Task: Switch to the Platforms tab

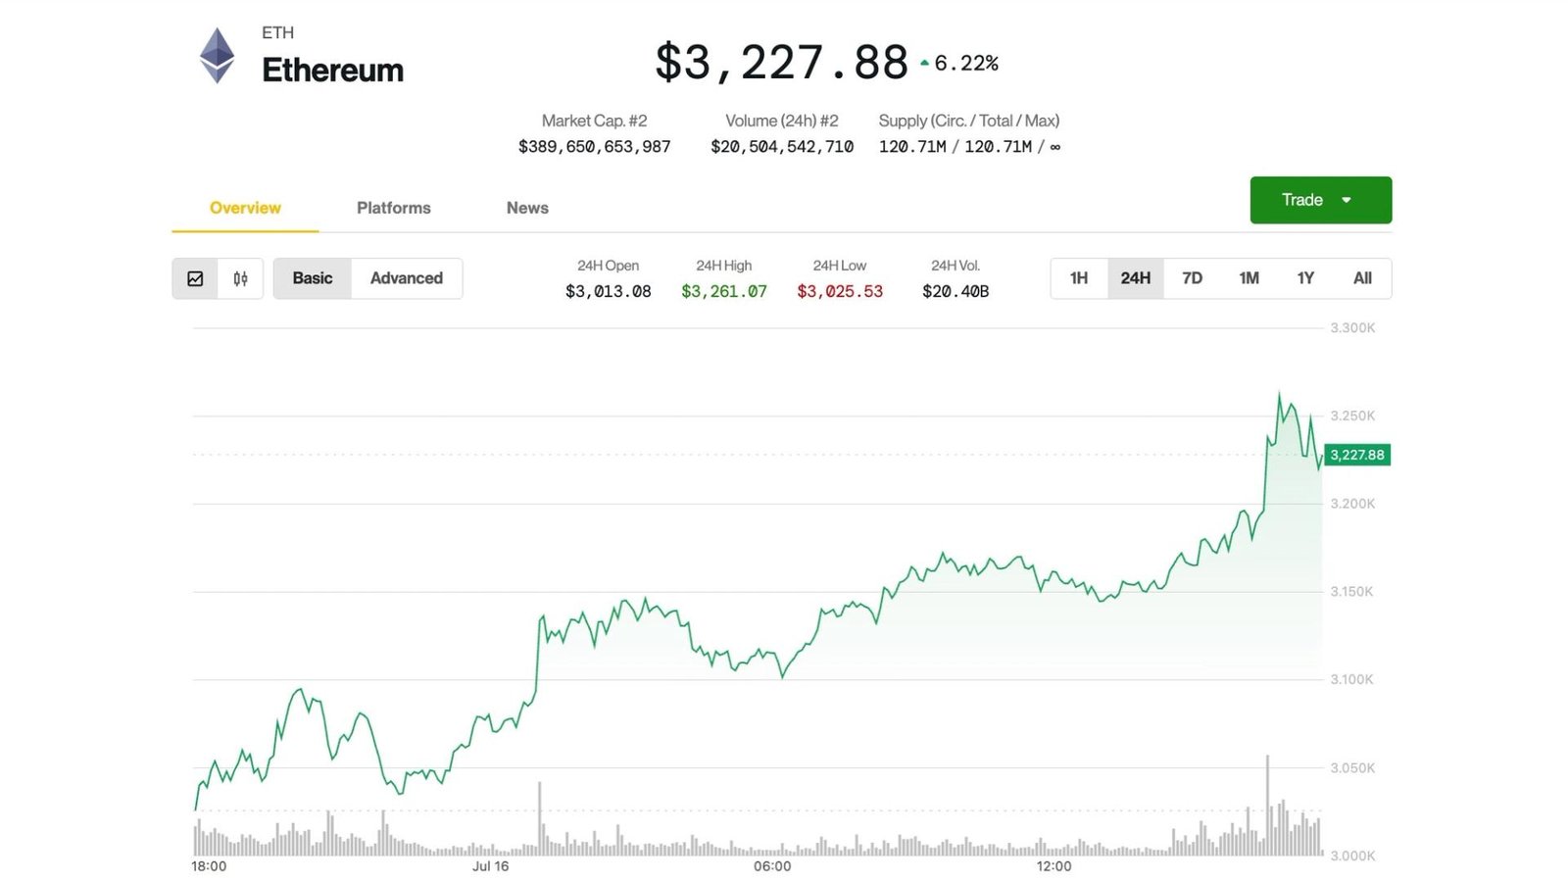Action: [x=393, y=208]
